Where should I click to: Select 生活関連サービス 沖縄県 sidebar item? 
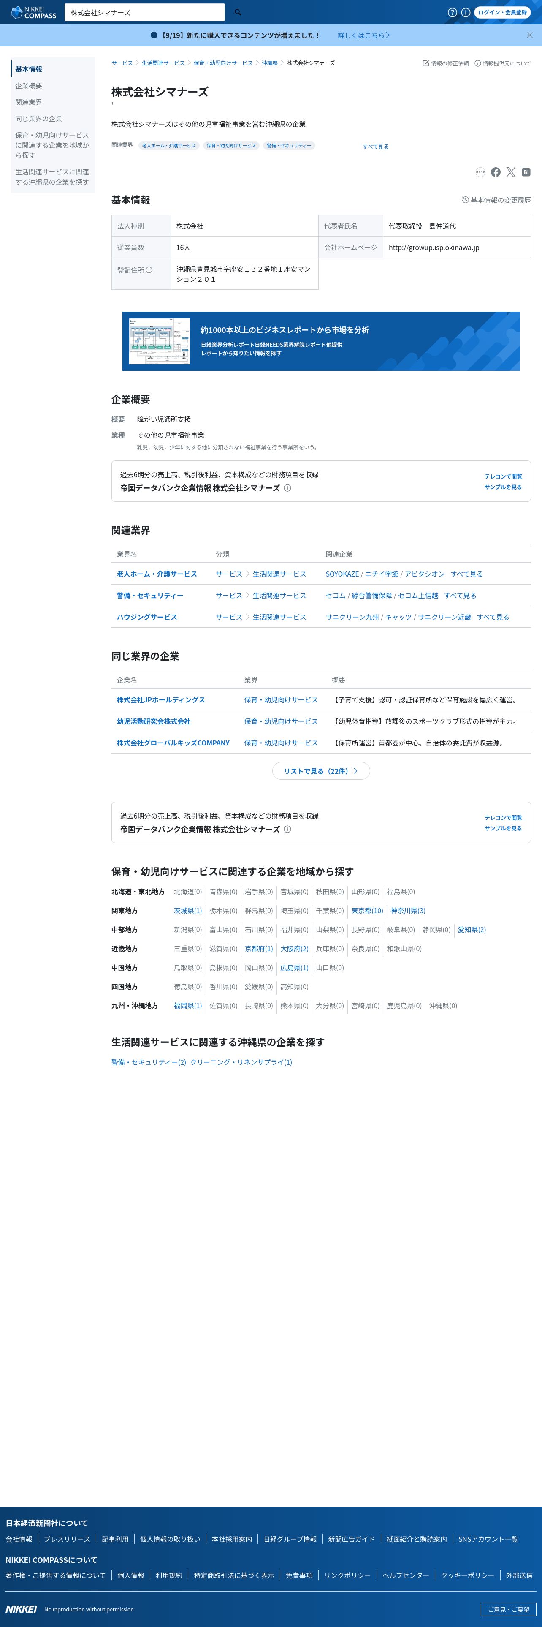(52, 177)
